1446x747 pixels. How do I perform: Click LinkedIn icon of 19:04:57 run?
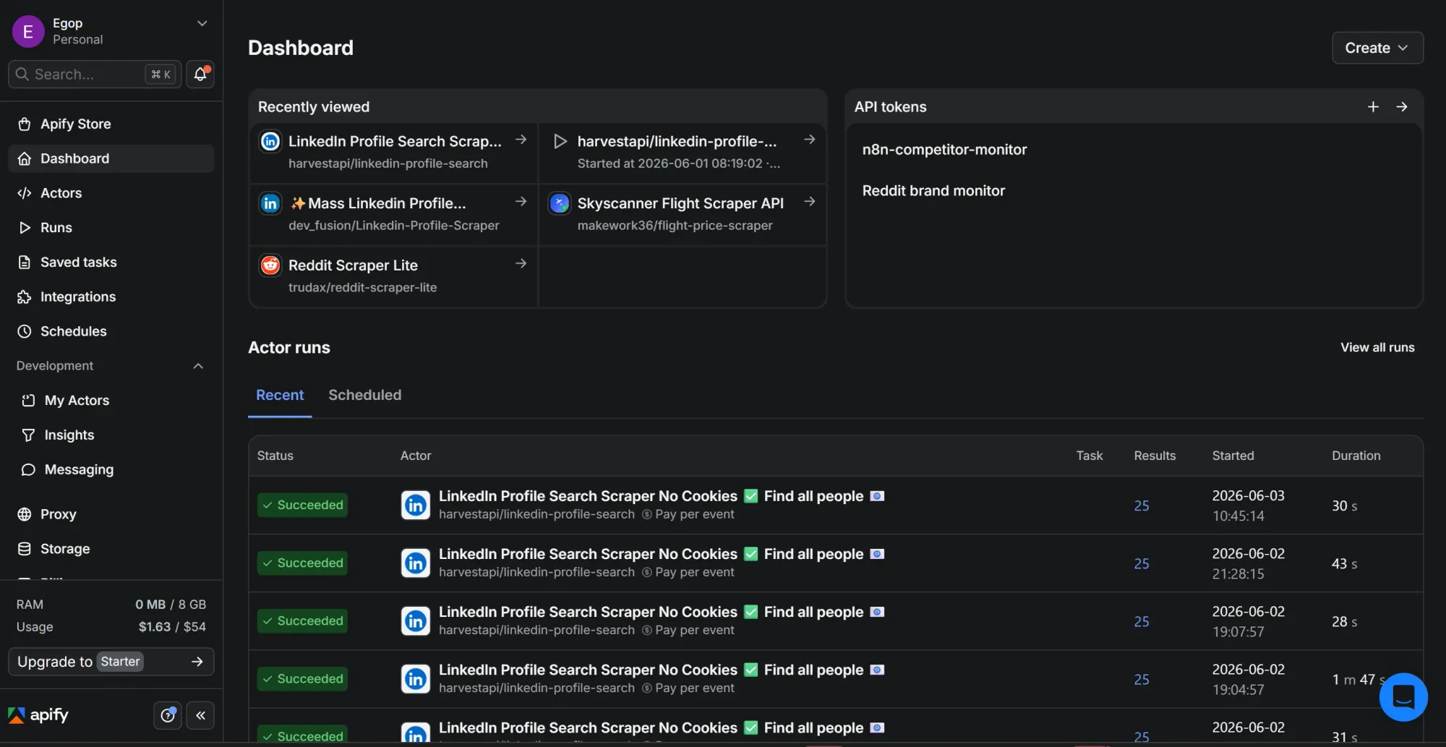(x=416, y=678)
